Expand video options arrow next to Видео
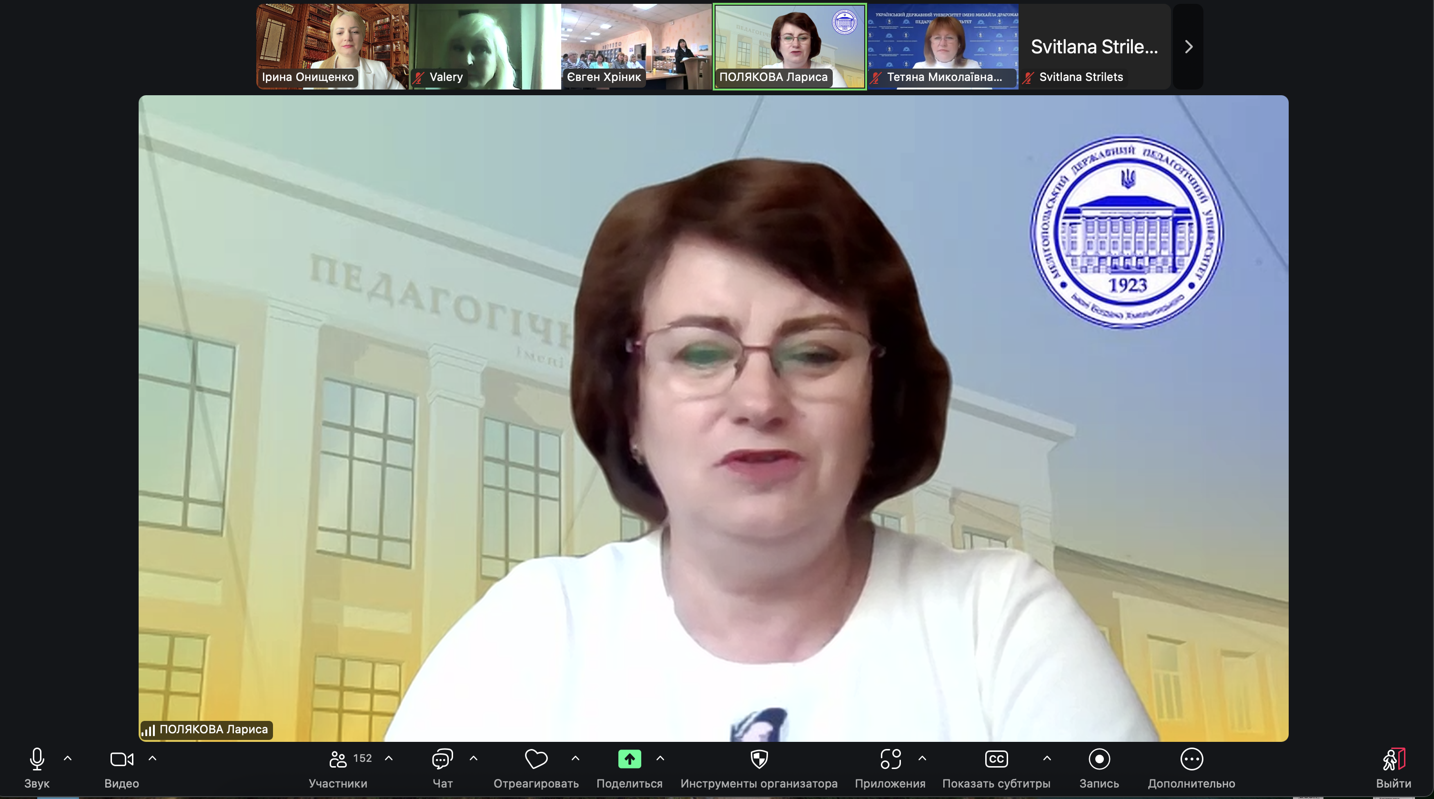Viewport: 1434px width, 799px height. point(152,758)
